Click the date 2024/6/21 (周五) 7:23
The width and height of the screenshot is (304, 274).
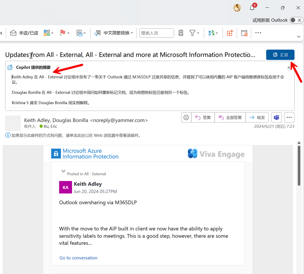274,126
